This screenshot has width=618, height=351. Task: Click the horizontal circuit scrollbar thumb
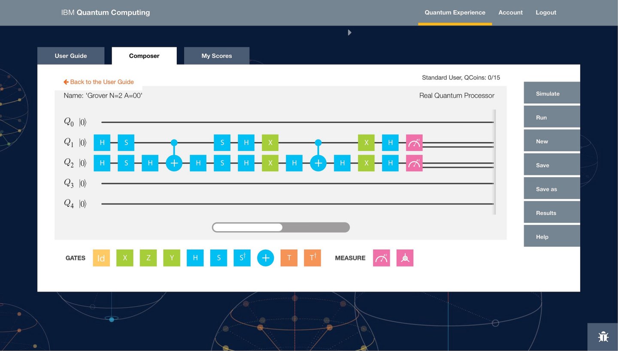248,227
